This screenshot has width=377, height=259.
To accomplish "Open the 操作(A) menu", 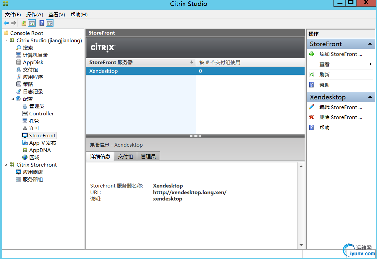I will point(35,14).
